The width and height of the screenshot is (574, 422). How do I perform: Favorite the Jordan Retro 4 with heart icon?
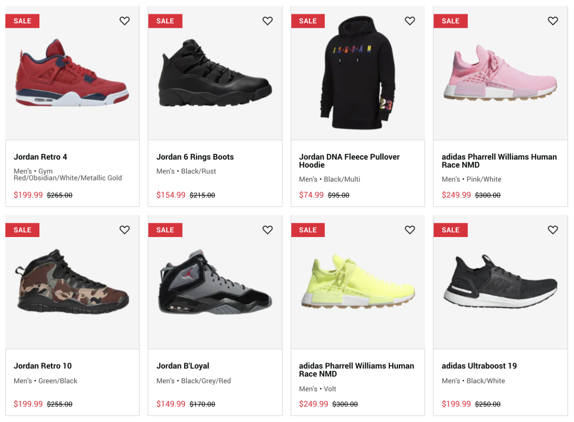(124, 21)
